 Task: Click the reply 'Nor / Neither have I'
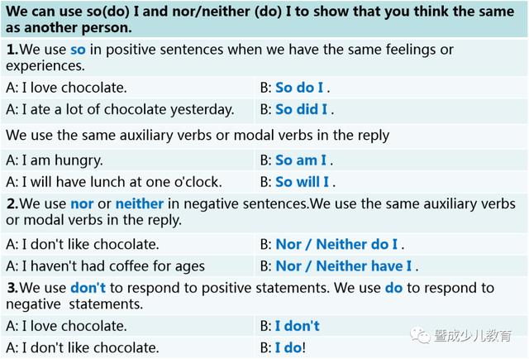(x=344, y=266)
